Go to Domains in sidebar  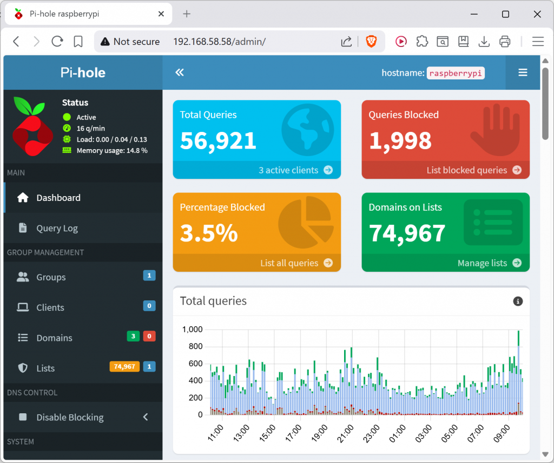pos(54,338)
